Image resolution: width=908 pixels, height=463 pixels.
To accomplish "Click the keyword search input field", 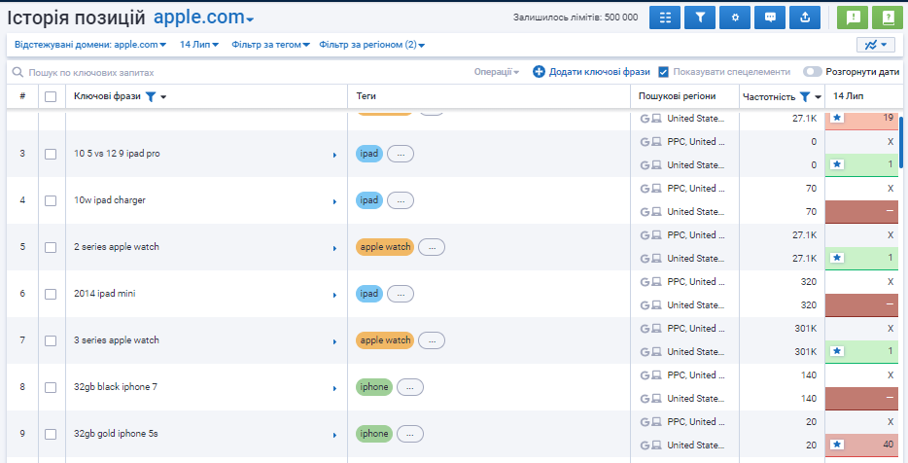I will click(x=194, y=72).
